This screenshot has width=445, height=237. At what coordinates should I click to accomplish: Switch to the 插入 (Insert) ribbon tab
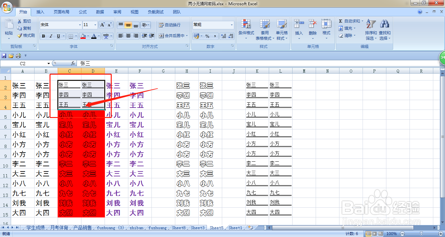point(40,12)
